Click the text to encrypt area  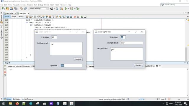click(x=66, y=49)
